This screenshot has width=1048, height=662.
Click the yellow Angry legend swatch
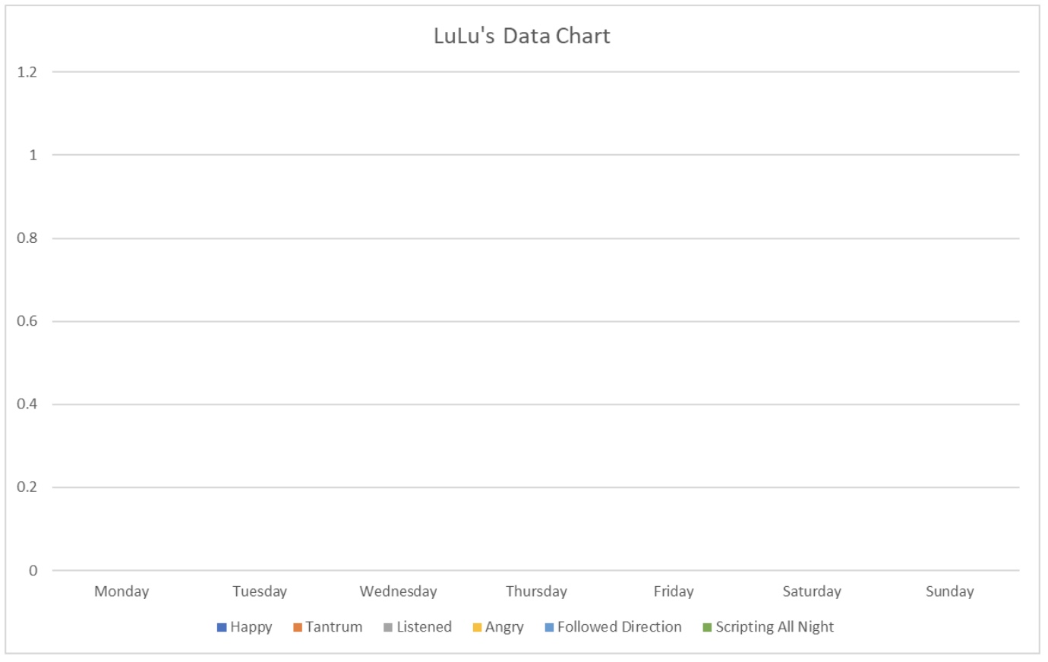point(477,627)
